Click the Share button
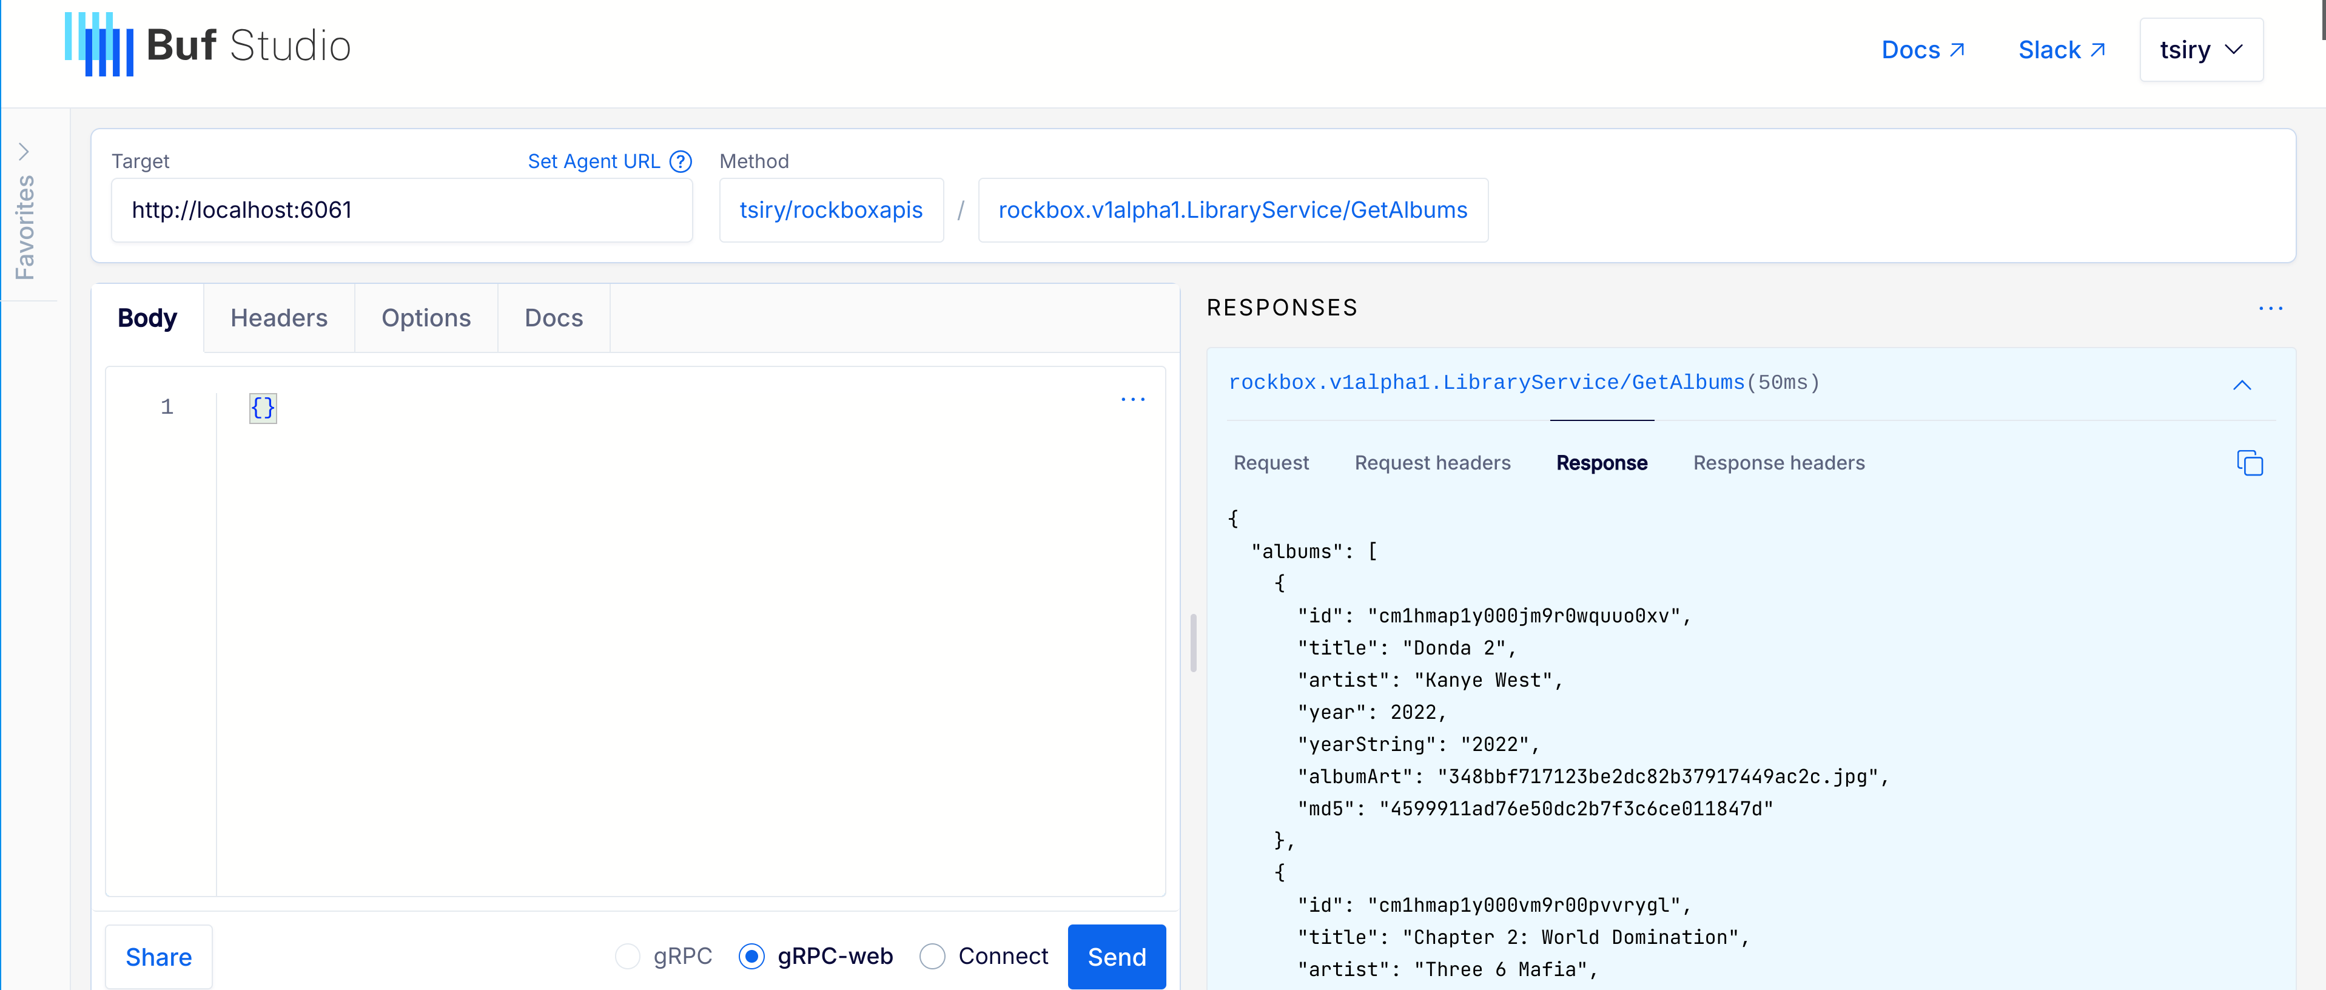Screen dimensions: 2326x990 (159, 957)
